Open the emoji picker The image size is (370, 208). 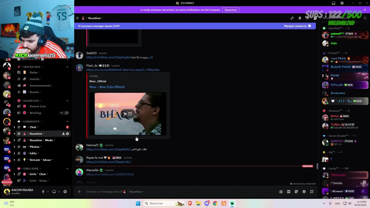(x=304, y=192)
